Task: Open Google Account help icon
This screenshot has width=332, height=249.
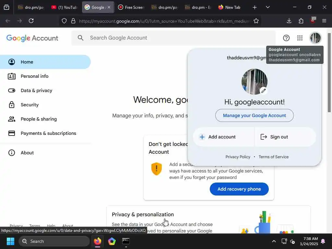Action: pyautogui.click(x=286, y=38)
